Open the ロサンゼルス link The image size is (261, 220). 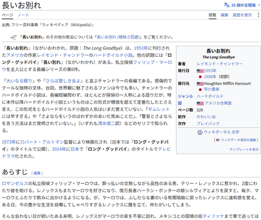[15, 183]
